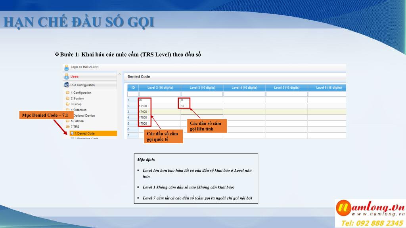Click the Level 4 (16 digits) column header
The image size is (406, 228).
pyautogui.click(x=244, y=87)
